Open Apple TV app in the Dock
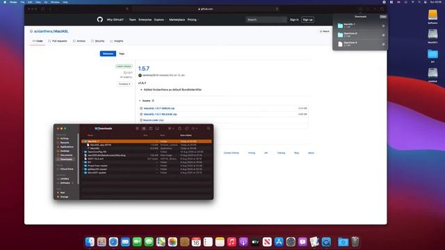 click(x=255, y=242)
